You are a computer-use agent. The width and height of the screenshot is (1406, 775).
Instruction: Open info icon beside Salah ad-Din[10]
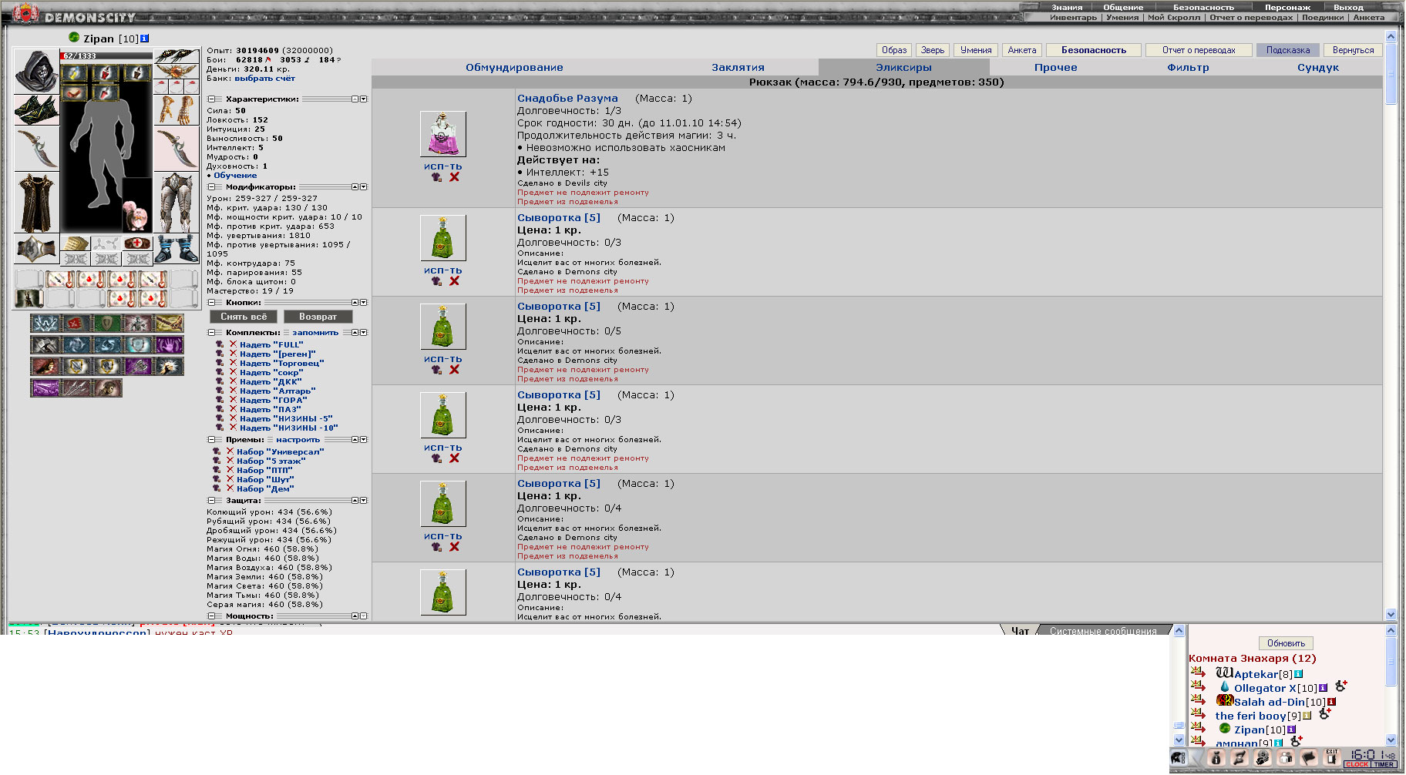coord(1331,702)
